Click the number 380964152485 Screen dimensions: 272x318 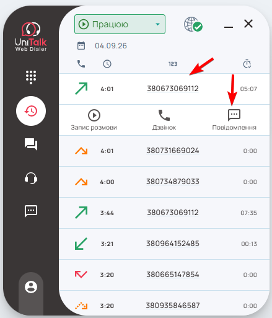173,244
